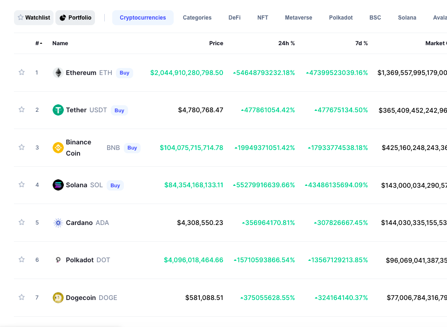Star Ethereum to add to watchlist
Viewport: 447px width, 327px height.
[x=22, y=72]
